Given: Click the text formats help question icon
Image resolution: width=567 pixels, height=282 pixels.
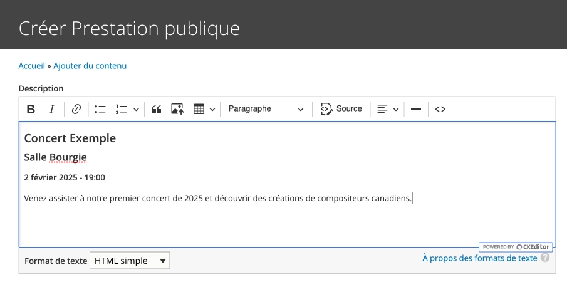Looking at the screenshot, I should pyautogui.click(x=545, y=258).
